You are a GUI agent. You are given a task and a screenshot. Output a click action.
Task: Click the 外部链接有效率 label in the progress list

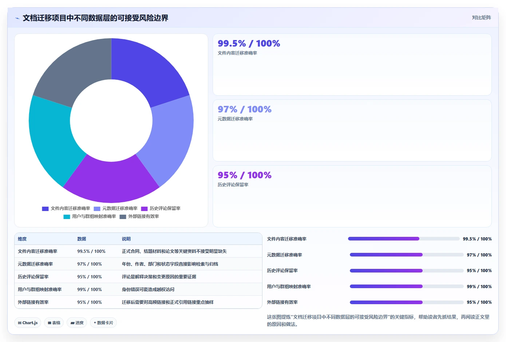(282, 302)
